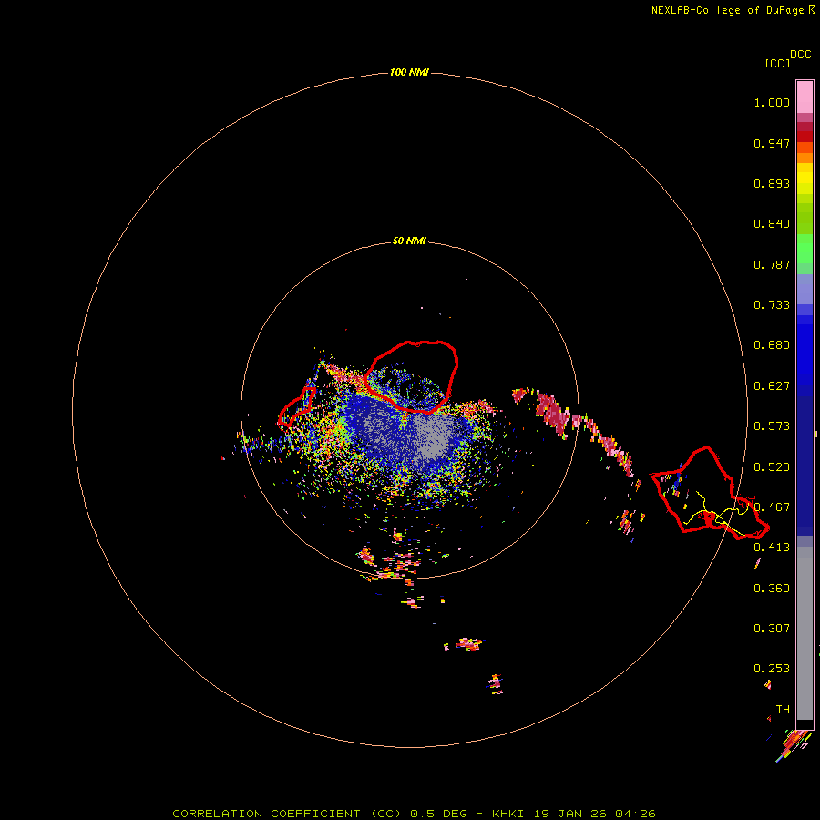
Task: Click the 0.573 color scale value
Action: click(772, 426)
